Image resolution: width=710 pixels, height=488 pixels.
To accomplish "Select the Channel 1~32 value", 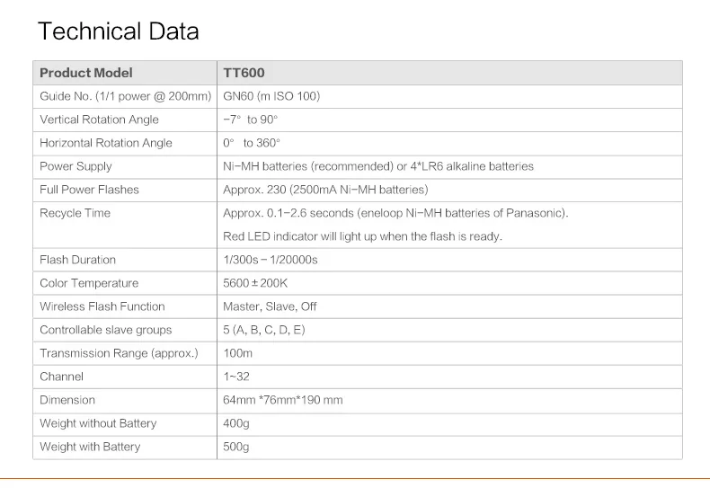I will [x=235, y=377].
